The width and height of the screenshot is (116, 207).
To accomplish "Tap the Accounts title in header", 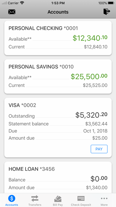I will coord(58,12).
